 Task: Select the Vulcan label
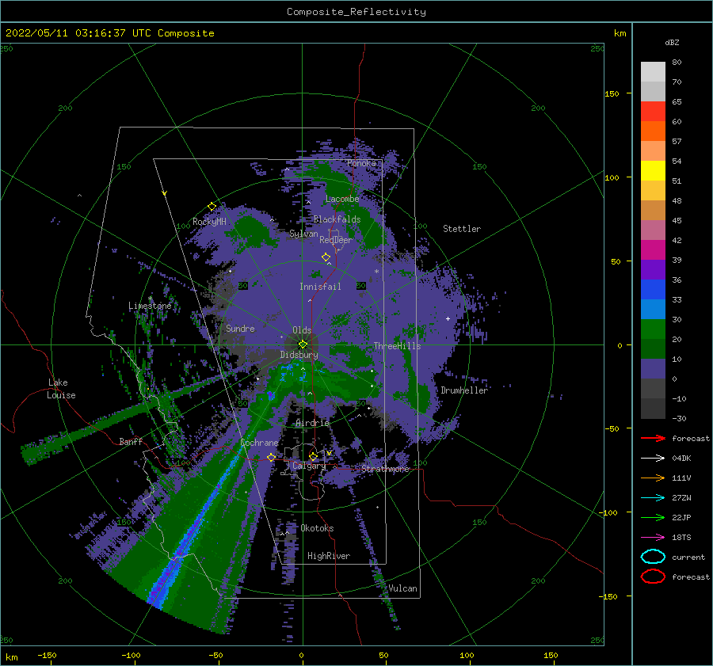402,588
